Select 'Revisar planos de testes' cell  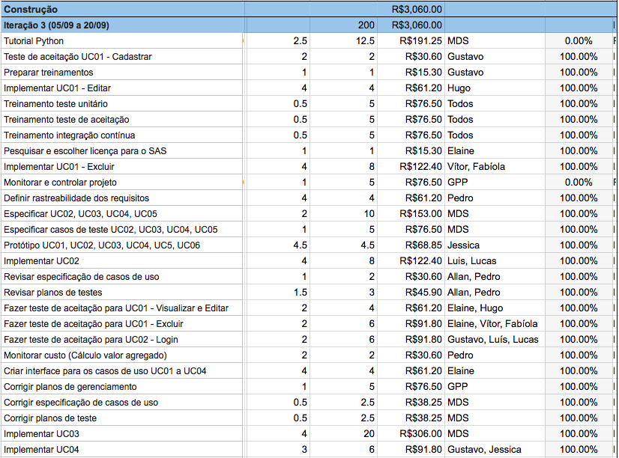[x=121, y=293]
